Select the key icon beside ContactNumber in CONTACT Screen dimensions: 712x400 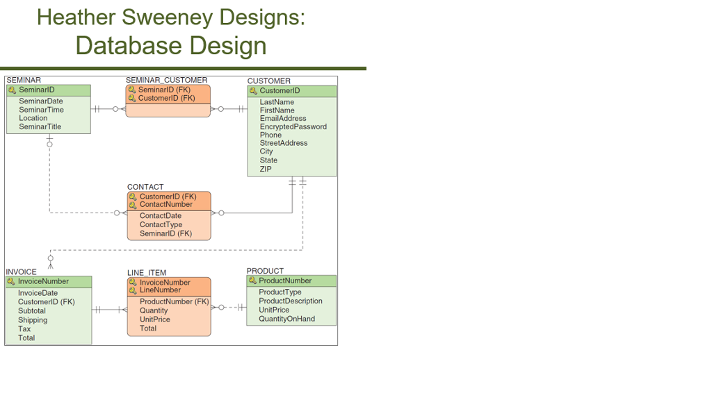tap(132, 204)
